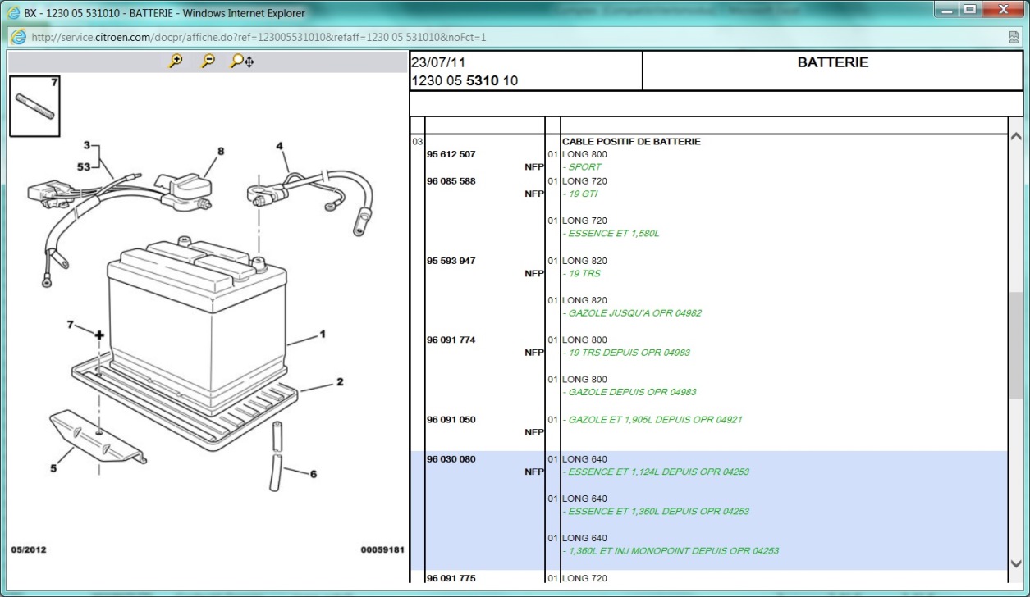Click callout number 8 on terminal cover
The image size is (1030, 597).
pyautogui.click(x=220, y=152)
